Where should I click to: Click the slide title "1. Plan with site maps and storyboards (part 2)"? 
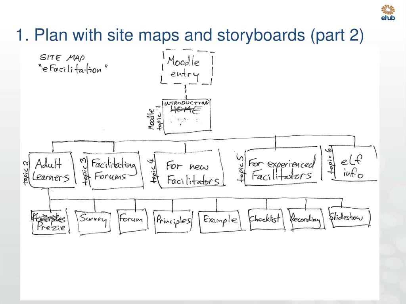(x=190, y=35)
